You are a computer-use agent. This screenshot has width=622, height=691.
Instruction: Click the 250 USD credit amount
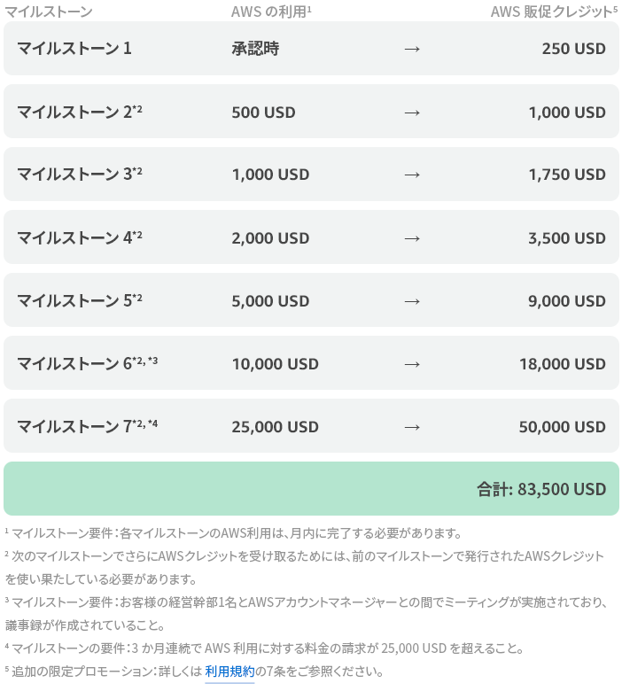click(574, 49)
